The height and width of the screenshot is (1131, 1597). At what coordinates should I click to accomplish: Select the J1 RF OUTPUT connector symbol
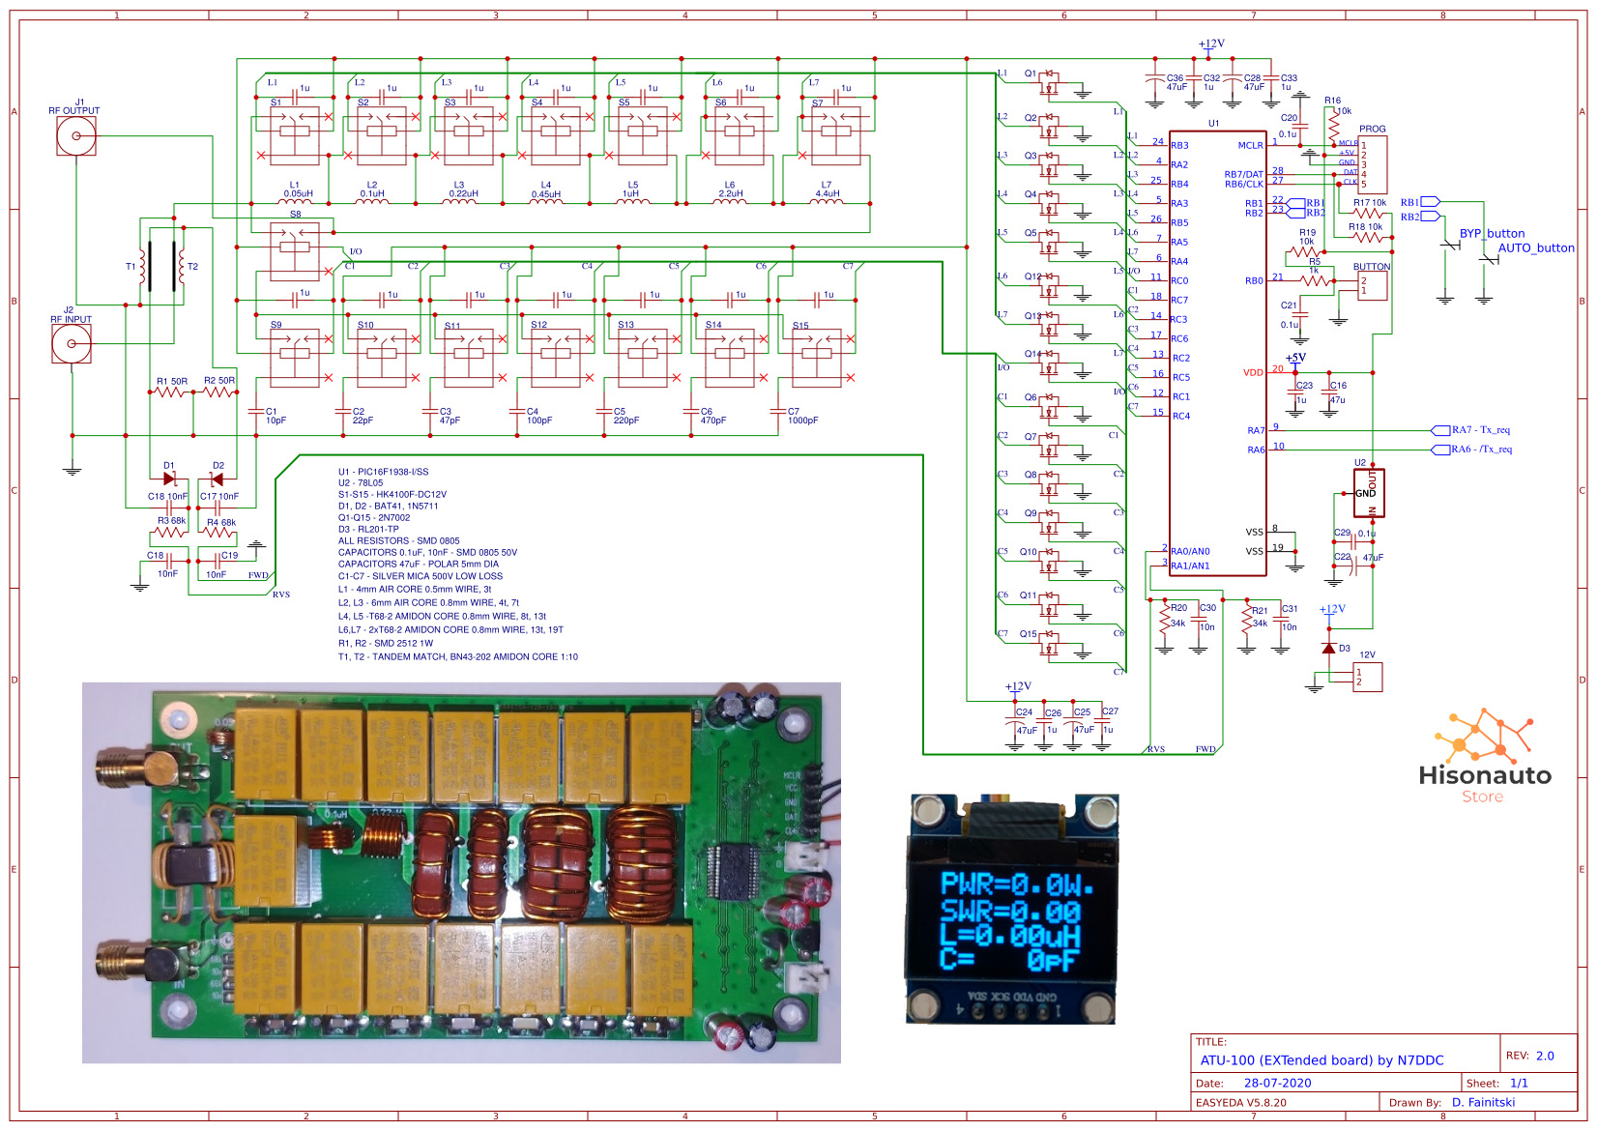(75, 135)
